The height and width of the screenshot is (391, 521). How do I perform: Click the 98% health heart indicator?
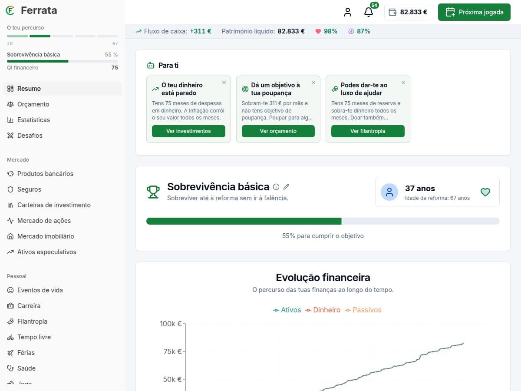pyautogui.click(x=326, y=31)
